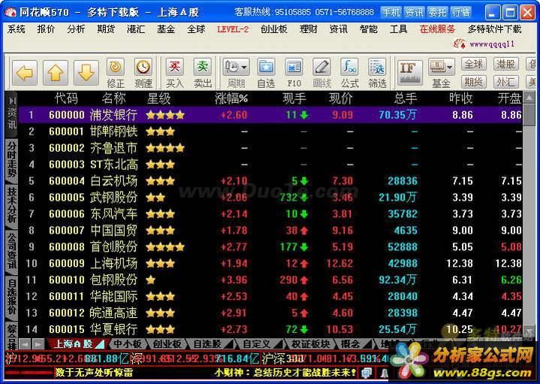Select the 分时走势 side tab
The width and height of the screenshot is (540, 384).
[12, 160]
